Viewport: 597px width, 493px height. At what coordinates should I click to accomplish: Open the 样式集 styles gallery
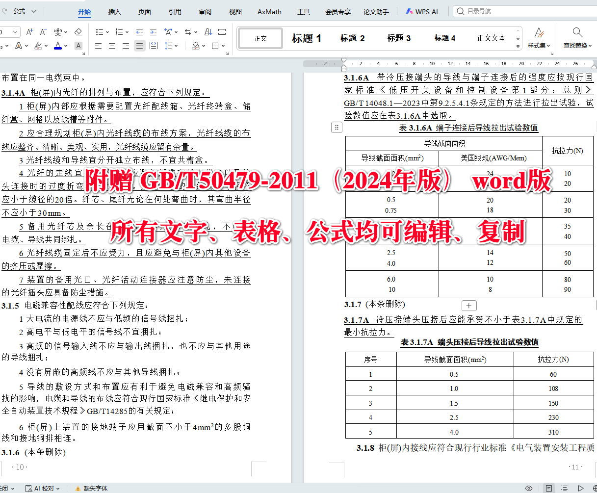tap(540, 38)
